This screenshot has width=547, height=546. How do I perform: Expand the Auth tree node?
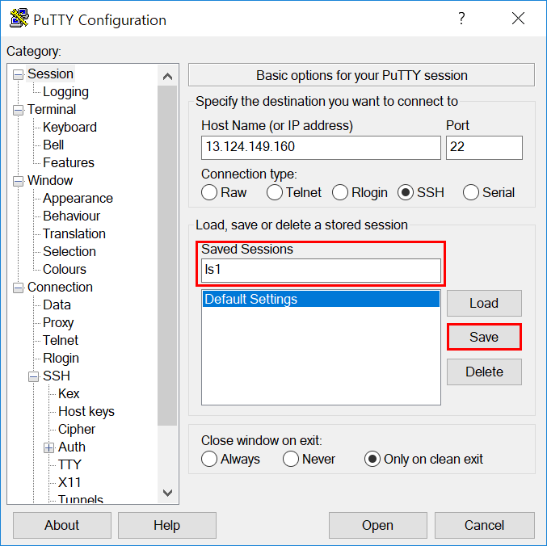[48, 447]
